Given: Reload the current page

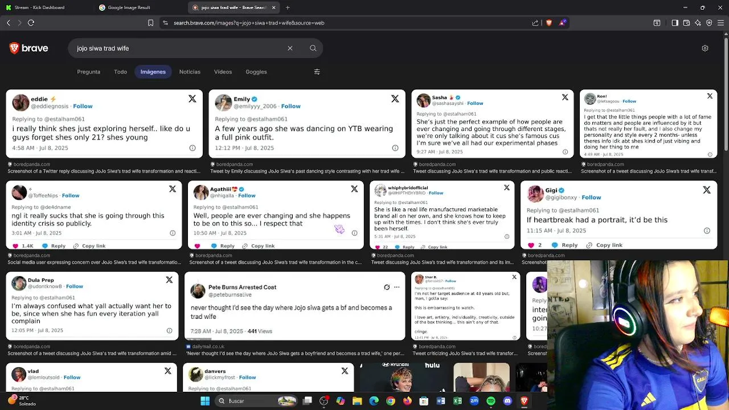Looking at the screenshot, I should point(31,23).
